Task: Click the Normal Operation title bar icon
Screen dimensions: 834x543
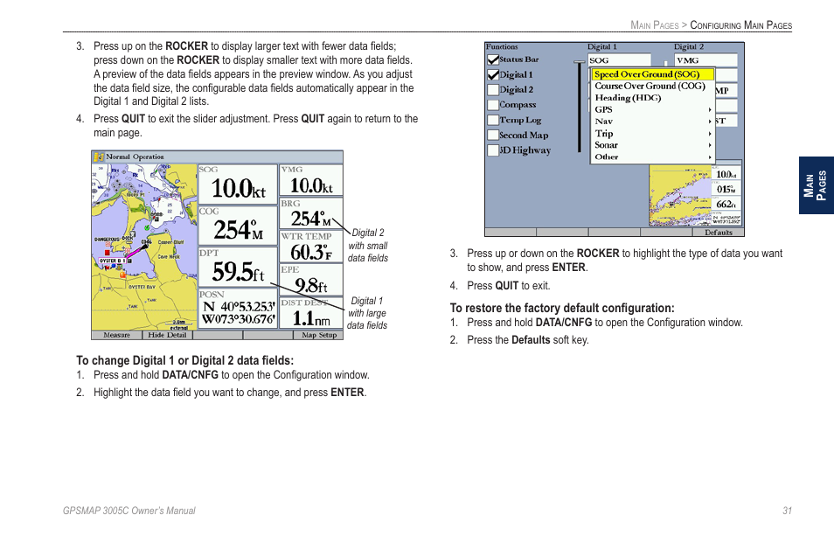Action: click(x=99, y=157)
